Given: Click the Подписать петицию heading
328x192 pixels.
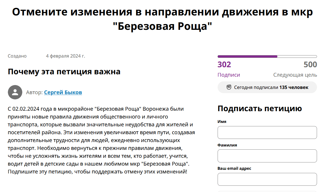Looking at the screenshot, I should pyautogui.click(x=260, y=109).
